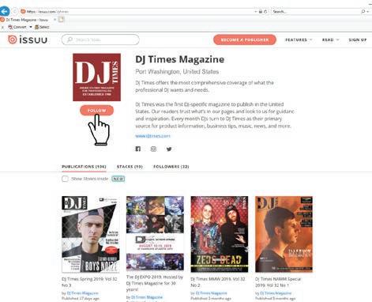Click the Follow button
The height and width of the screenshot is (302, 372).
tap(96, 111)
